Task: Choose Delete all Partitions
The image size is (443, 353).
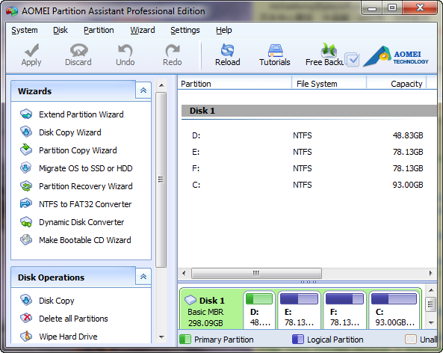Action: pyautogui.click(x=73, y=319)
